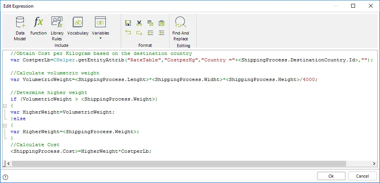
Task: Paste using the clipboard icon
Action: point(162,23)
